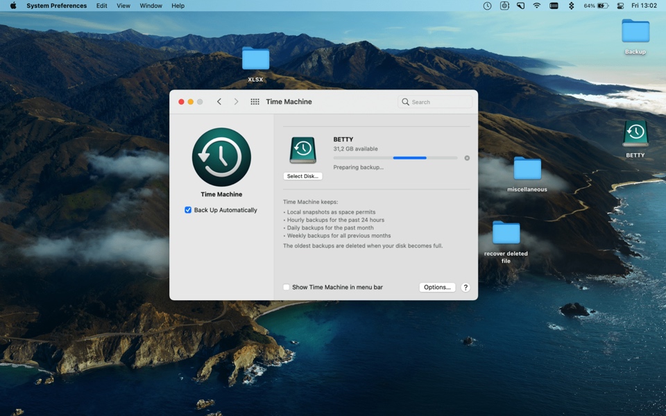666x416 pixels.
Task: Open the Help menu
Action: click(x=178, y=6)
